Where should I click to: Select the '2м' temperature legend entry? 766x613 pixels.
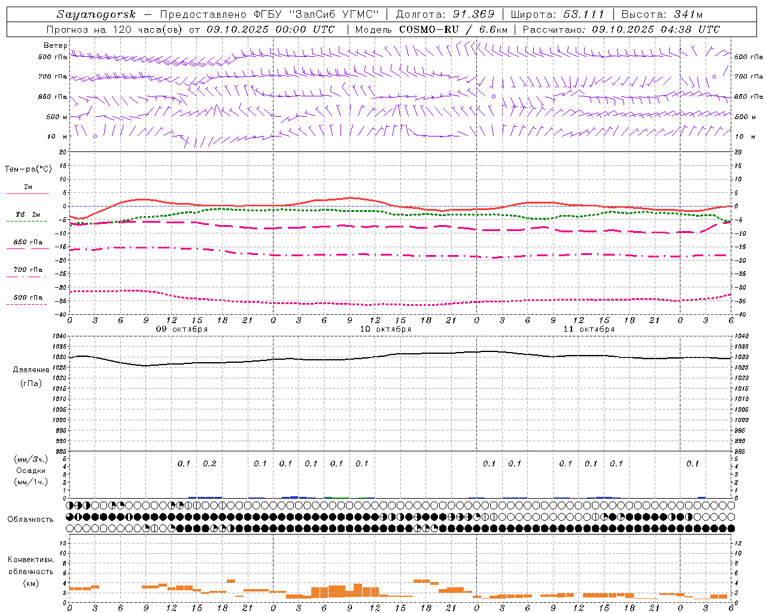[x=28, y=187]
